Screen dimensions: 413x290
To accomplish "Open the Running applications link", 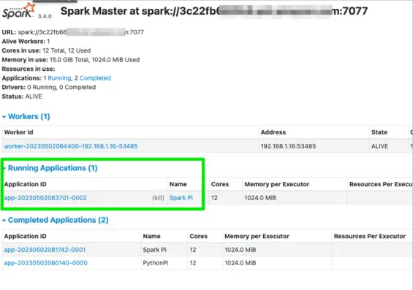I will tap(59, 78).
